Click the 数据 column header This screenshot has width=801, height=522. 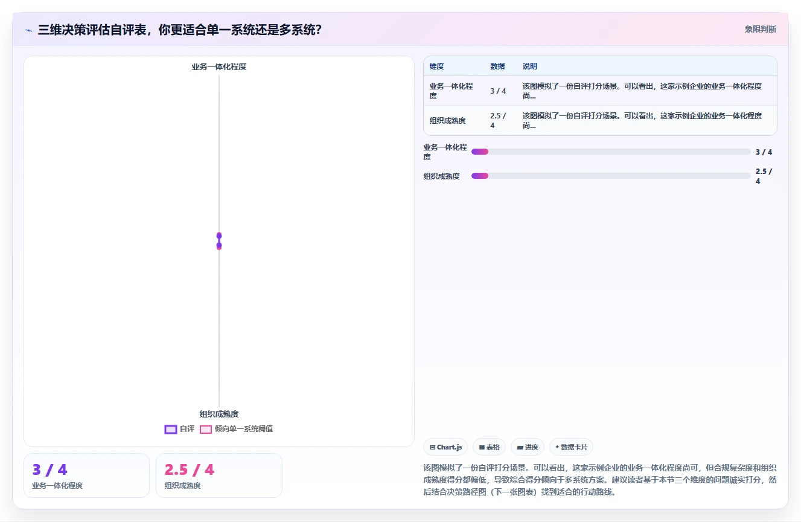(497, 66)
